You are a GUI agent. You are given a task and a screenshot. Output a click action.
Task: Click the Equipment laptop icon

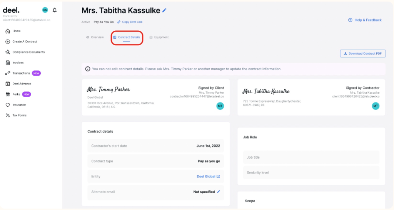(x=151, y=37)
